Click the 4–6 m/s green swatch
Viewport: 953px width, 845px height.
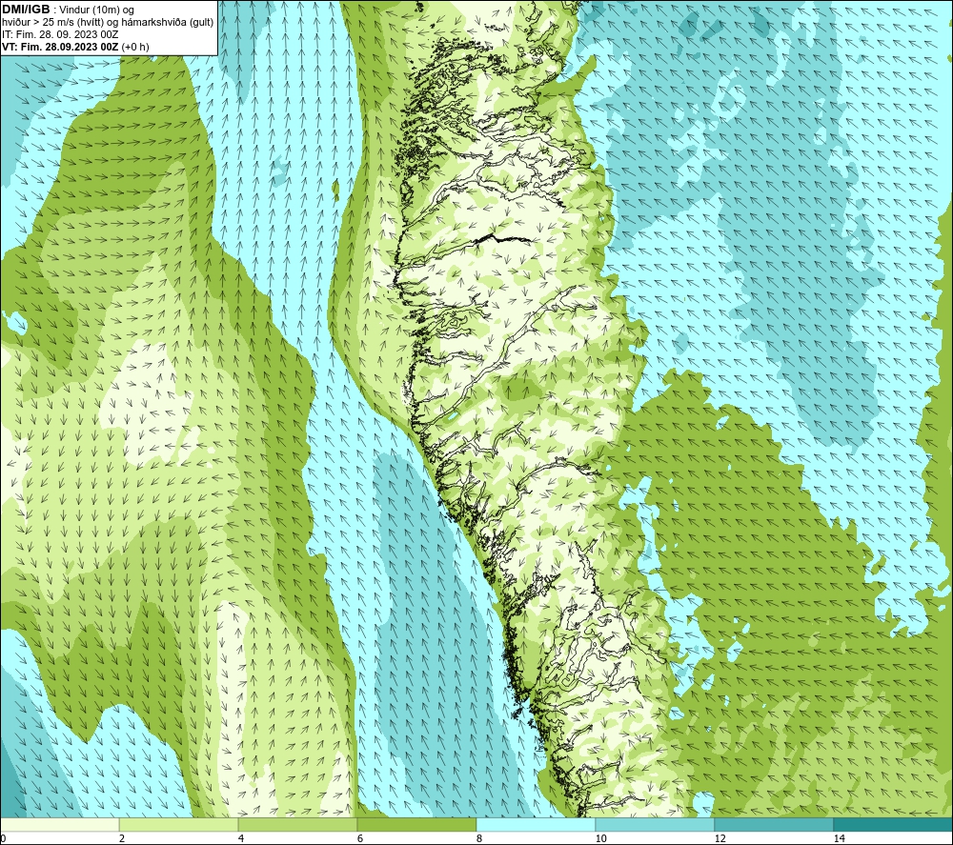click(297, 824)
